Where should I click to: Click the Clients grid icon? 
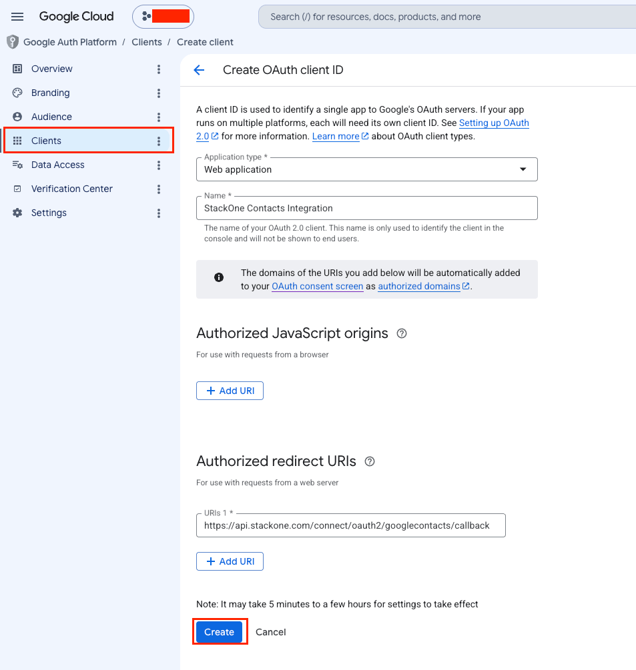(17, 141)
